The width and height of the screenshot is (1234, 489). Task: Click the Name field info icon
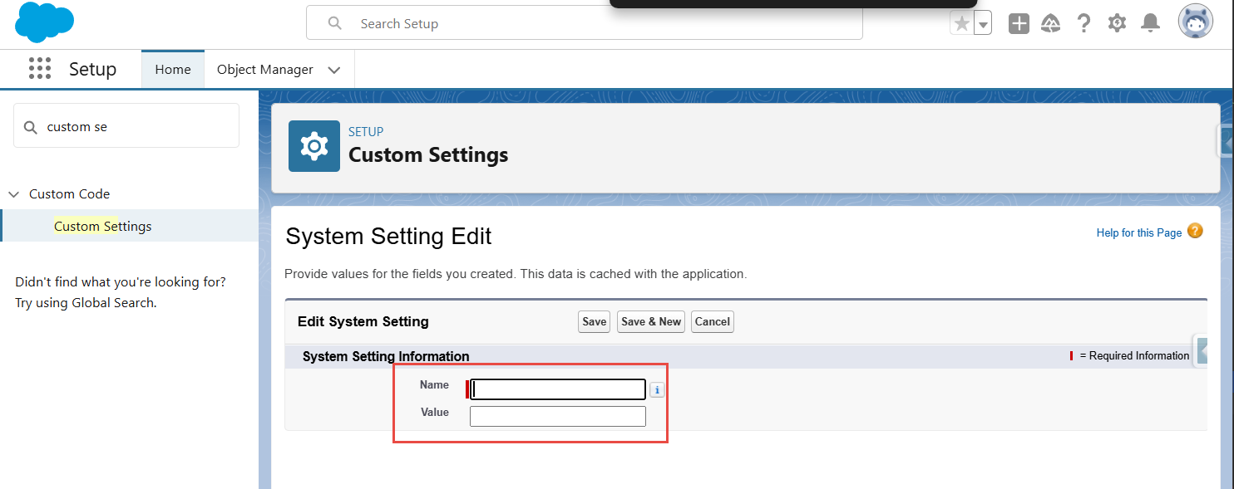[657, 390]
